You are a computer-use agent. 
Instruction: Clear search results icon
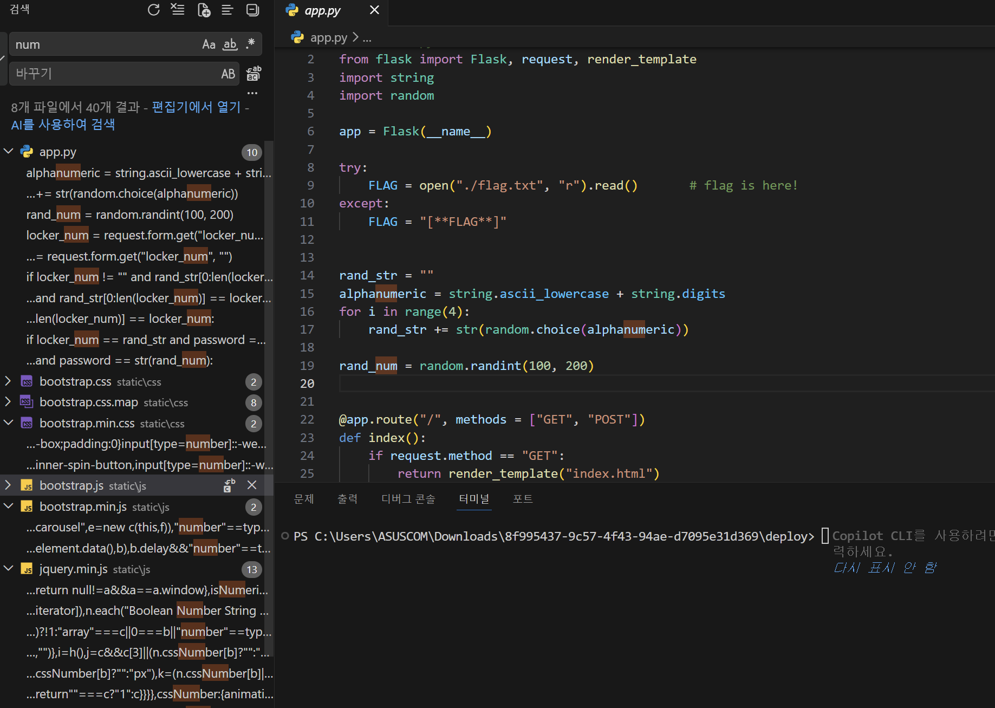tap(178, 10)
